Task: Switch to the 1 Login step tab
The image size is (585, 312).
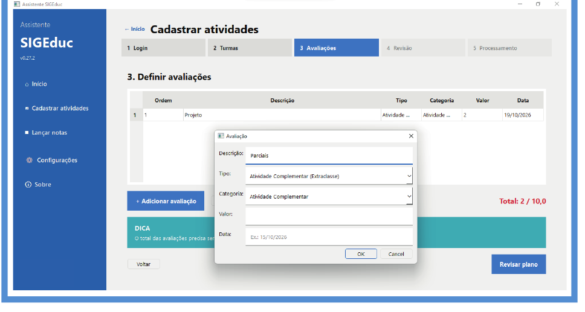Action: 163,48
